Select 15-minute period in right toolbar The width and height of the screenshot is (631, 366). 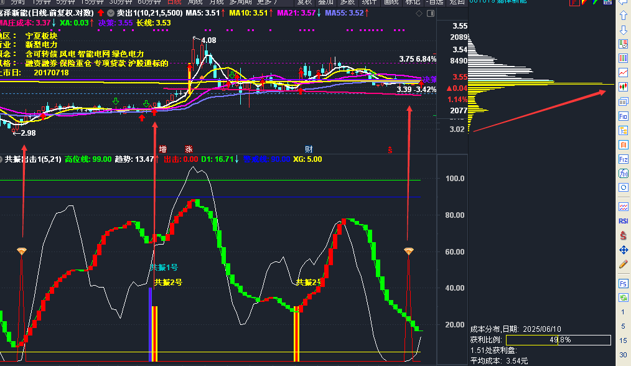coord(622,340)
